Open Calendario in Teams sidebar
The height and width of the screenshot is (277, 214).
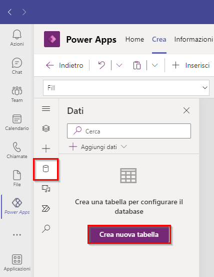[17, 122]
